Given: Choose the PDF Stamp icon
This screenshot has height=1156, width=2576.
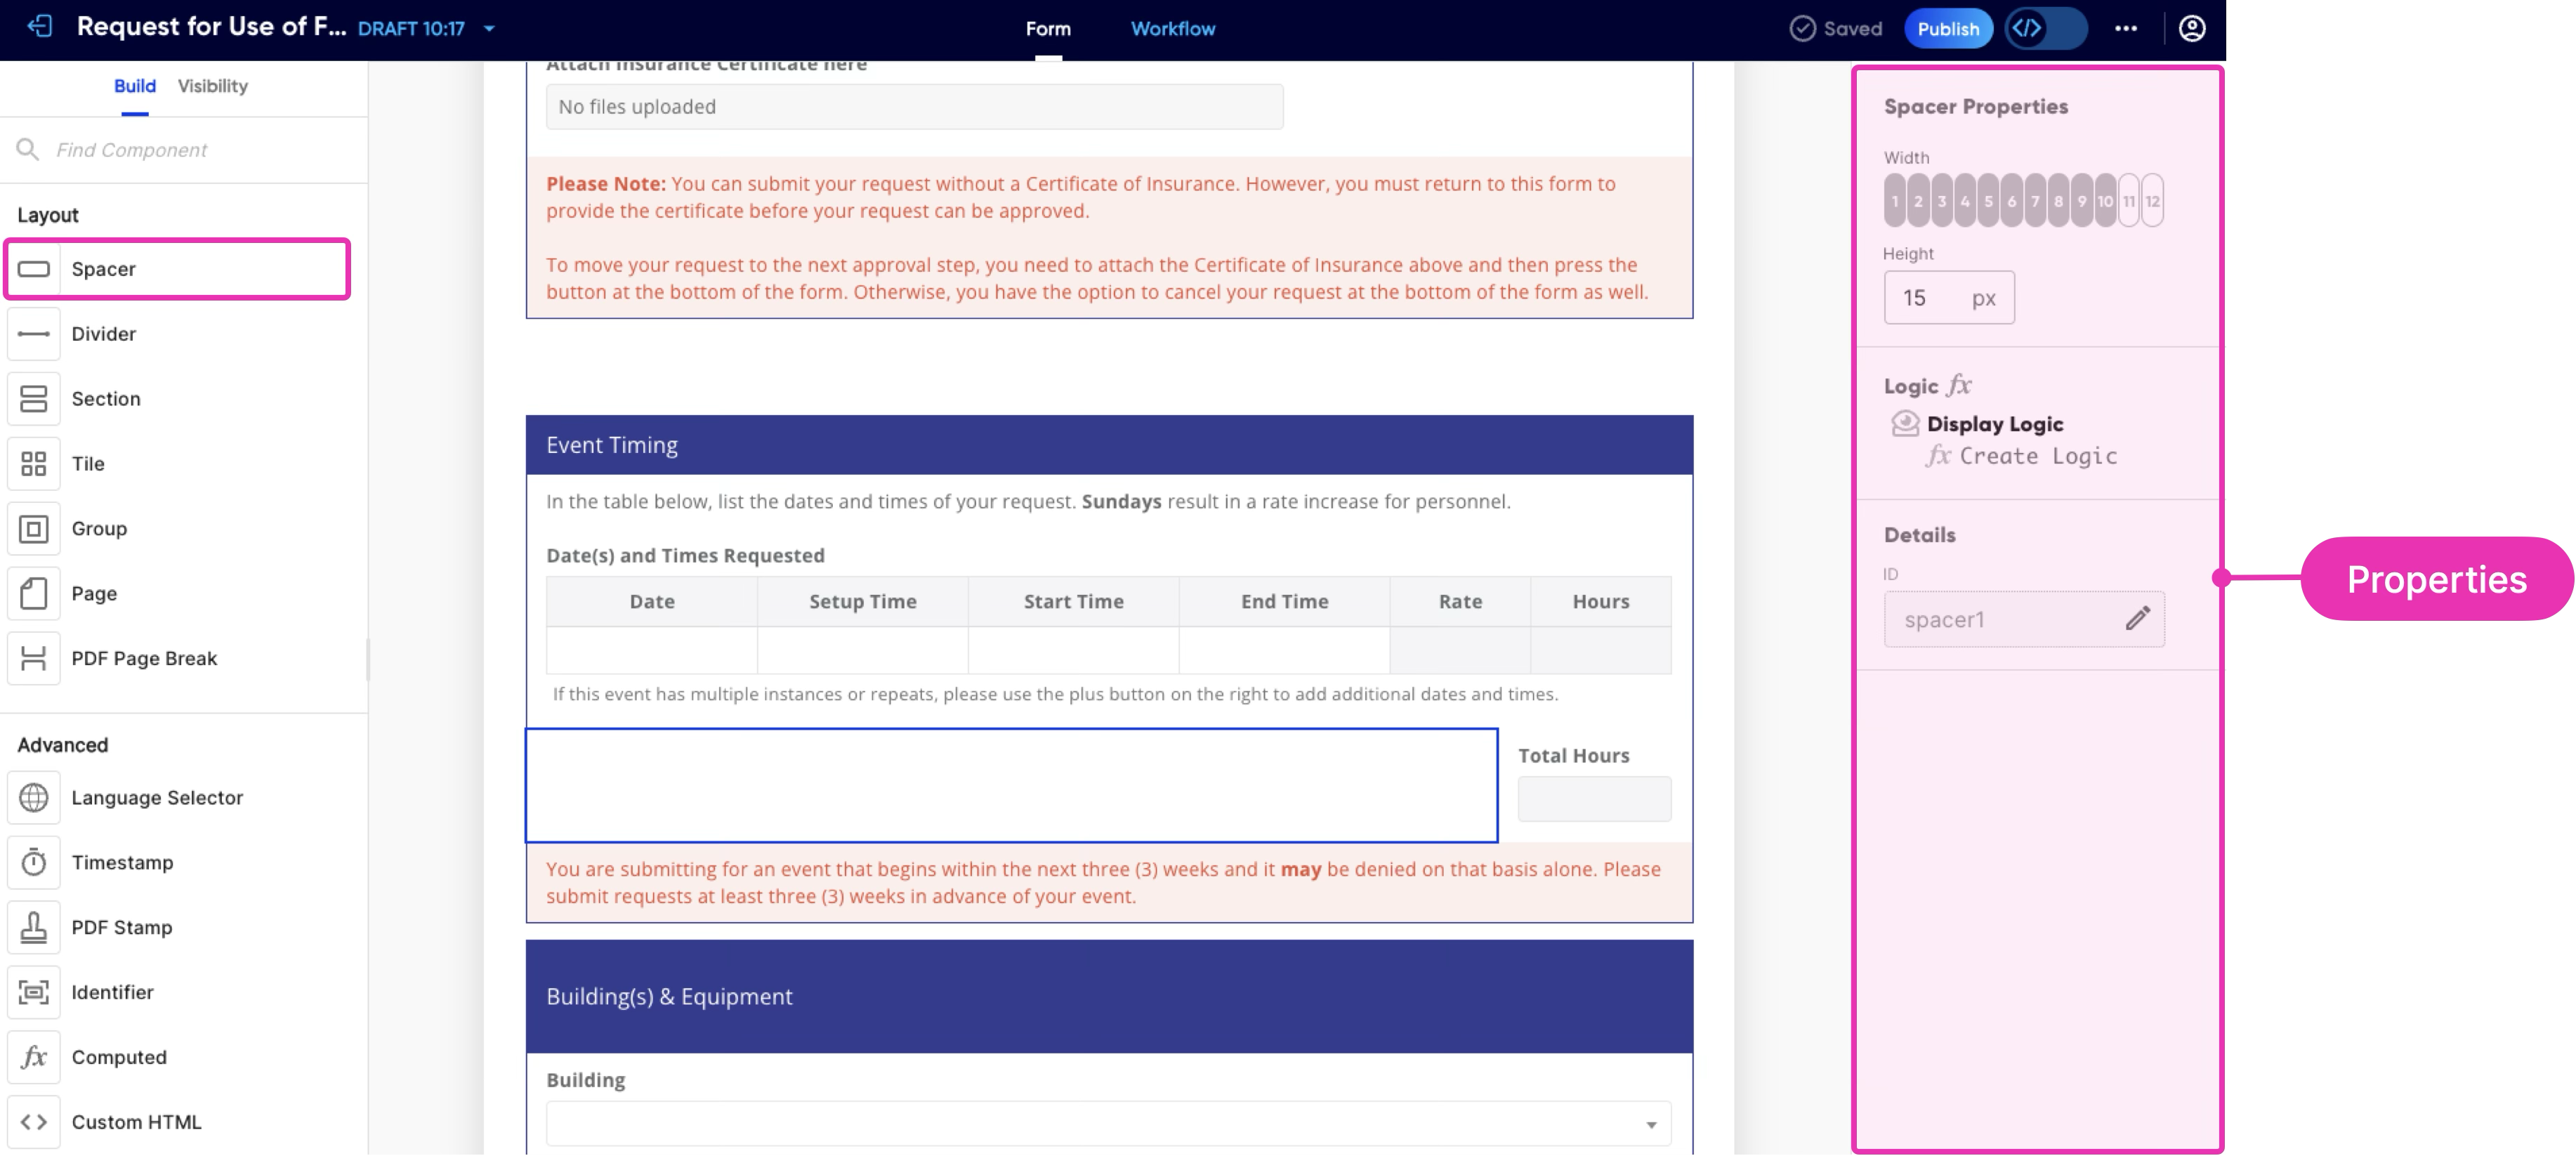Looking at the screenshot, I should (x=34, y=927).
